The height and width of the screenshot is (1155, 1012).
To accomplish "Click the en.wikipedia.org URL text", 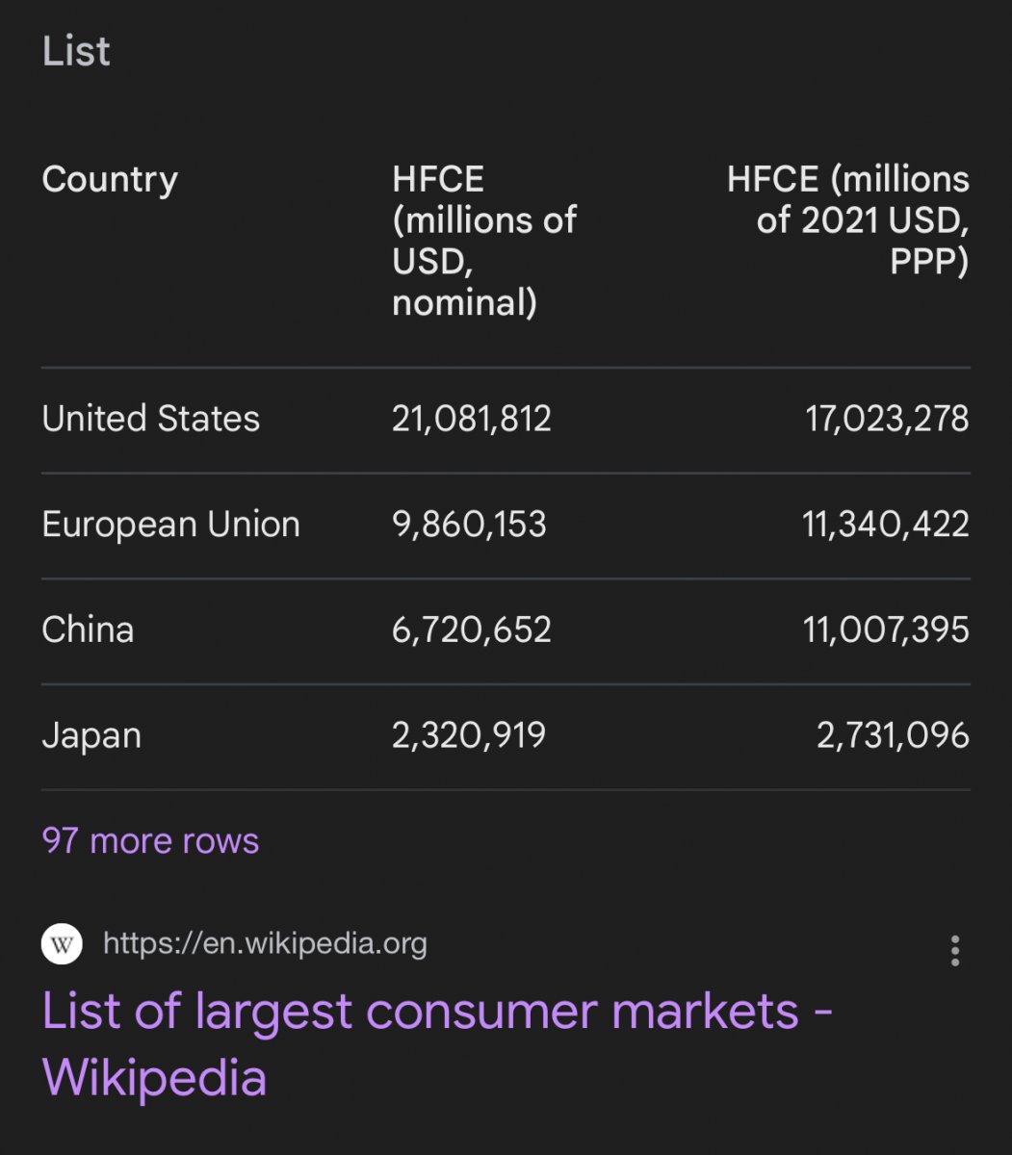I will tap(265, 943).
